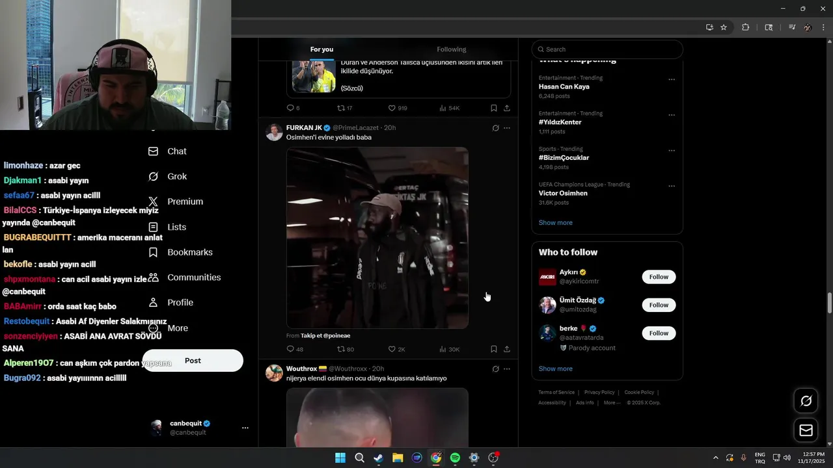
Task: Open options for Hasan Can Kaya trend
Action: pyautogui.click(x=672, y=79)
